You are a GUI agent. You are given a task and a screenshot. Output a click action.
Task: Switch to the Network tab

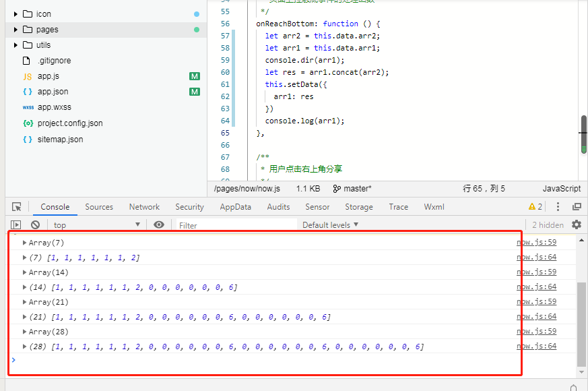pyautogui.click(x=144, y=207)
